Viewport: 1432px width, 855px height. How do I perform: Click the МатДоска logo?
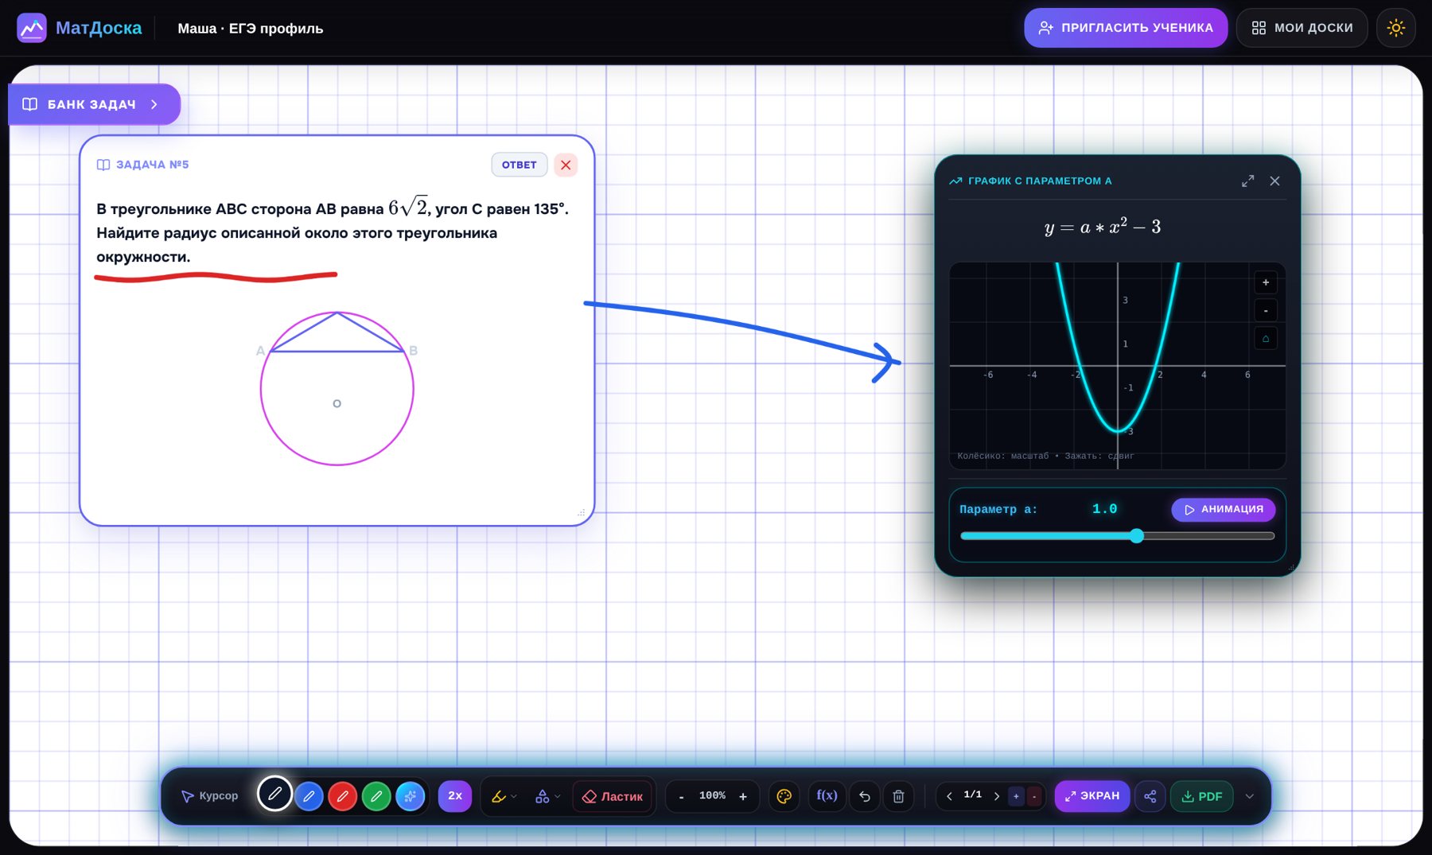[80, 28]
